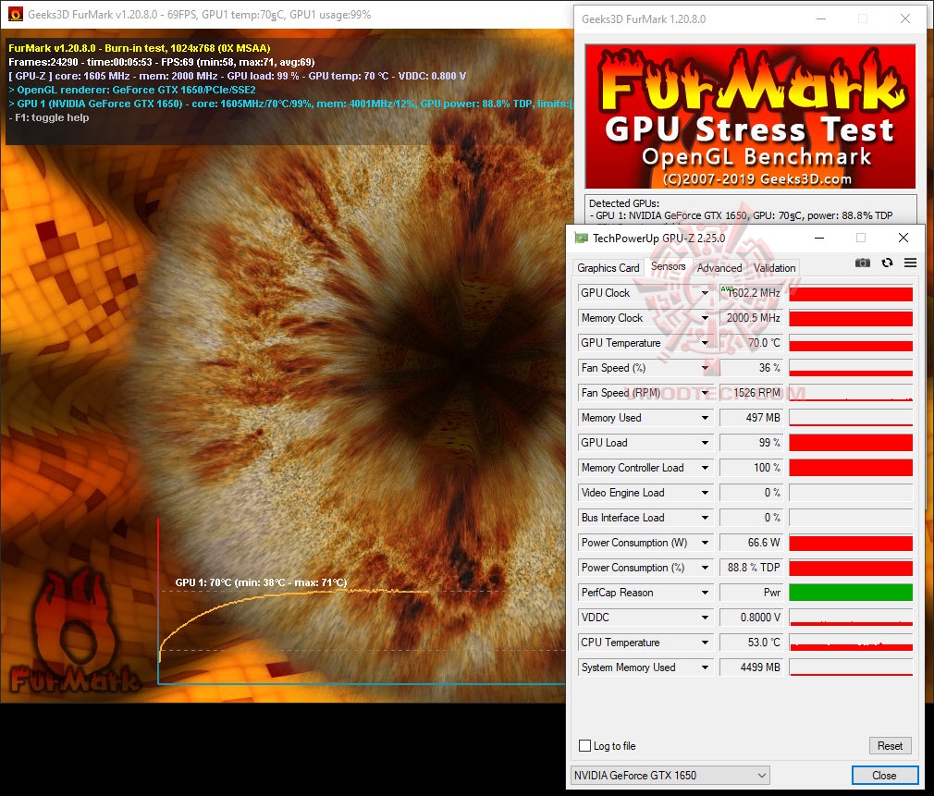934x796 pixels.
Task: Click the FurMark GPU Stress Test banner
Action: [x=750, y=116]
